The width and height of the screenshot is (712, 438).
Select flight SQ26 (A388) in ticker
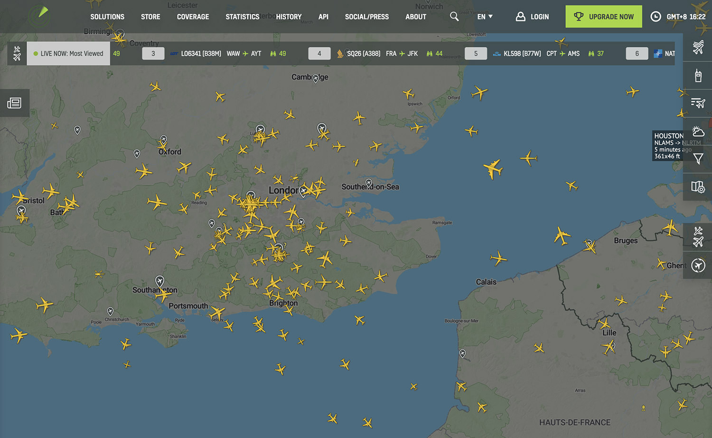[x=364, y=54]
